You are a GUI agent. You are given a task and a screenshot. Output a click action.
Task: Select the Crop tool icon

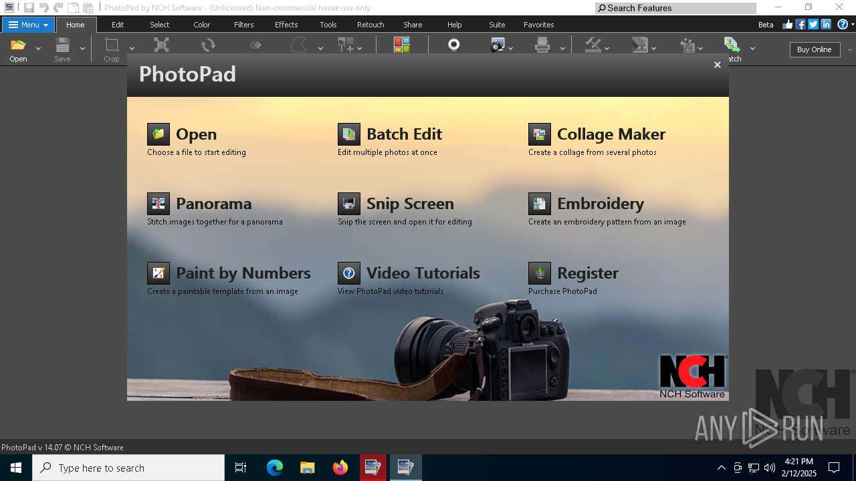(x=112, y=45)
